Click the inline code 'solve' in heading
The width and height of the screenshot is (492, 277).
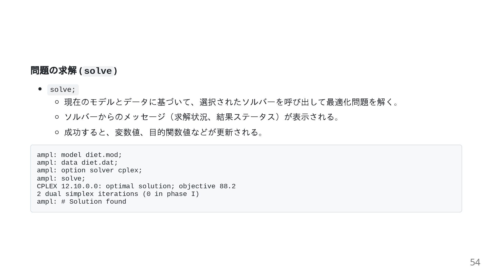click(98, 71)
